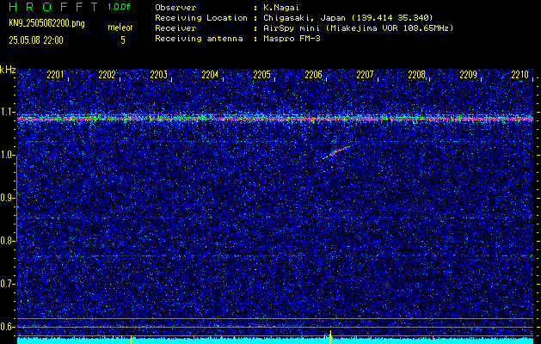Select file name KN9_2505082200.png
Viewport: 541px width, 344px height.
pos(46,23)
